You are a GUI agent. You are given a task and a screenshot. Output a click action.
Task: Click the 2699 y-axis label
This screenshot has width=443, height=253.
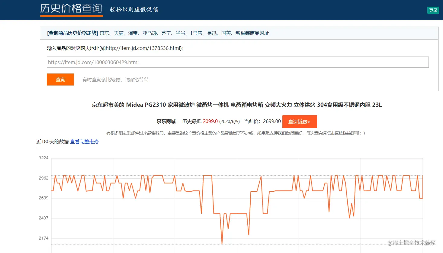[x=43, y=198]
